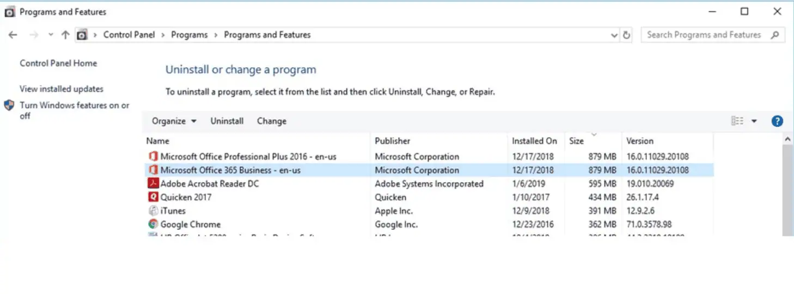Minimize the Programs and Features window
This screenshot has width=794, height=294.
[712, 11]
